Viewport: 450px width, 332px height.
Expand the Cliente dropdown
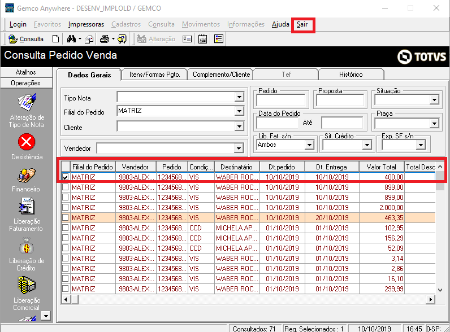[x=239, y=126]
